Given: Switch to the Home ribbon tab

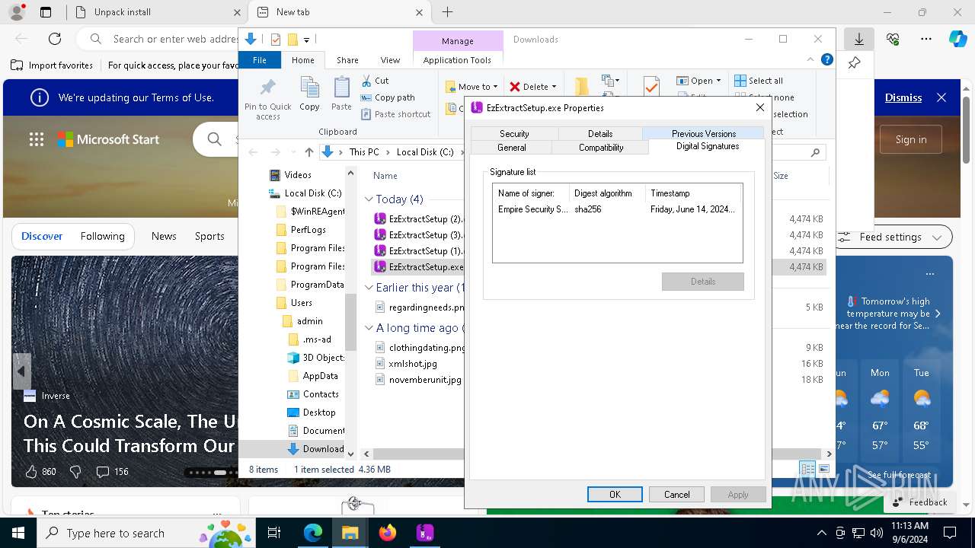Looking at the screenshot, I should coord(302,60).
